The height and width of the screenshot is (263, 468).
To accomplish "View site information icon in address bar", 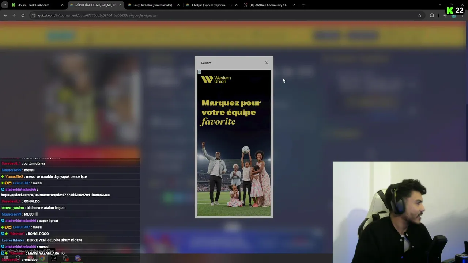I will click(x=33, y=15).
